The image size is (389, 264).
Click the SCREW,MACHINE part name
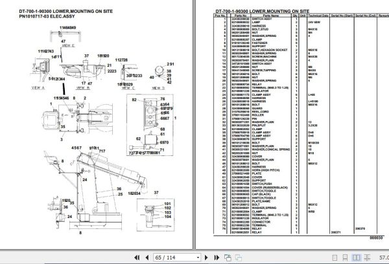click(265, 57)
